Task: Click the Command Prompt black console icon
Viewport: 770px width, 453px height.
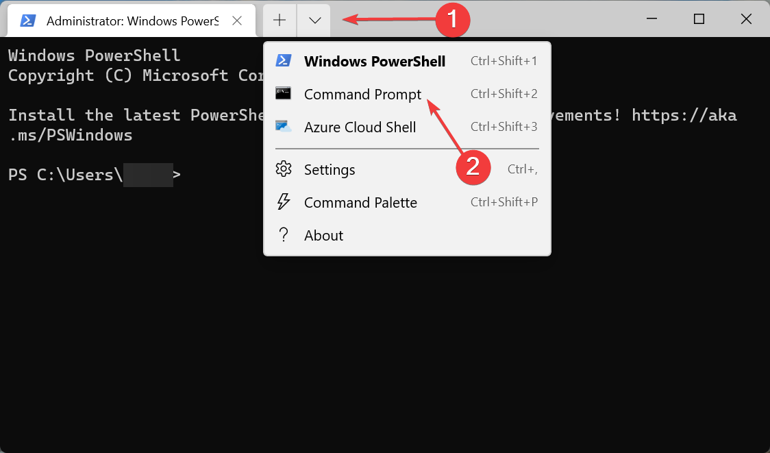Action: point(283,94)
